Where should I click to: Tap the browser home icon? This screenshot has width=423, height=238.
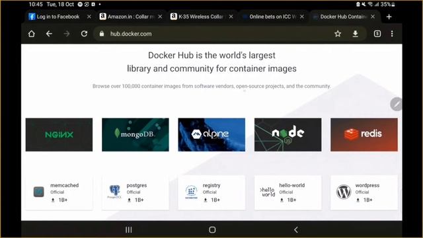tap(32, 34)
